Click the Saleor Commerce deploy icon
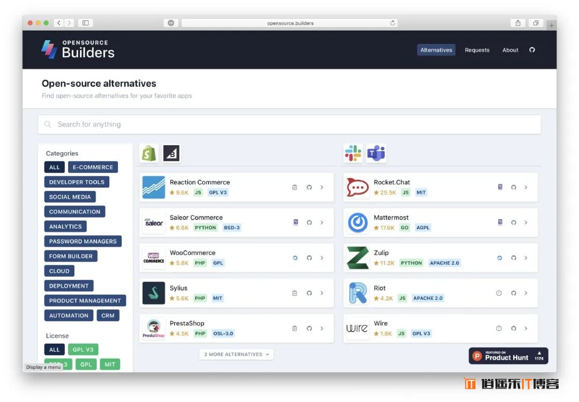Viewport: 579px width, 402px height. 295,222
